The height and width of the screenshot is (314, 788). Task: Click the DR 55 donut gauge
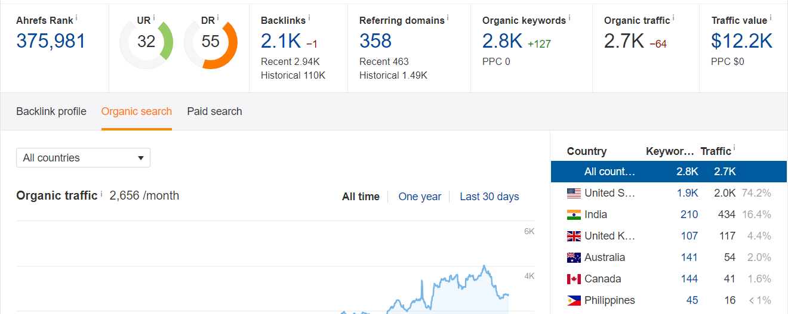tap(211, 42)
